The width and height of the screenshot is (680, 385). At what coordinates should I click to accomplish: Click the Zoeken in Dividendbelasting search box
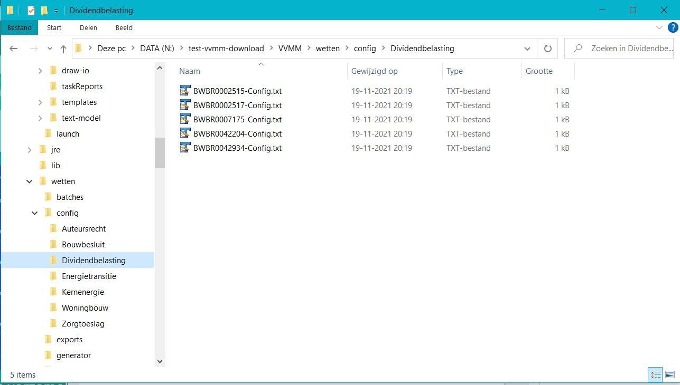(621, 49)
